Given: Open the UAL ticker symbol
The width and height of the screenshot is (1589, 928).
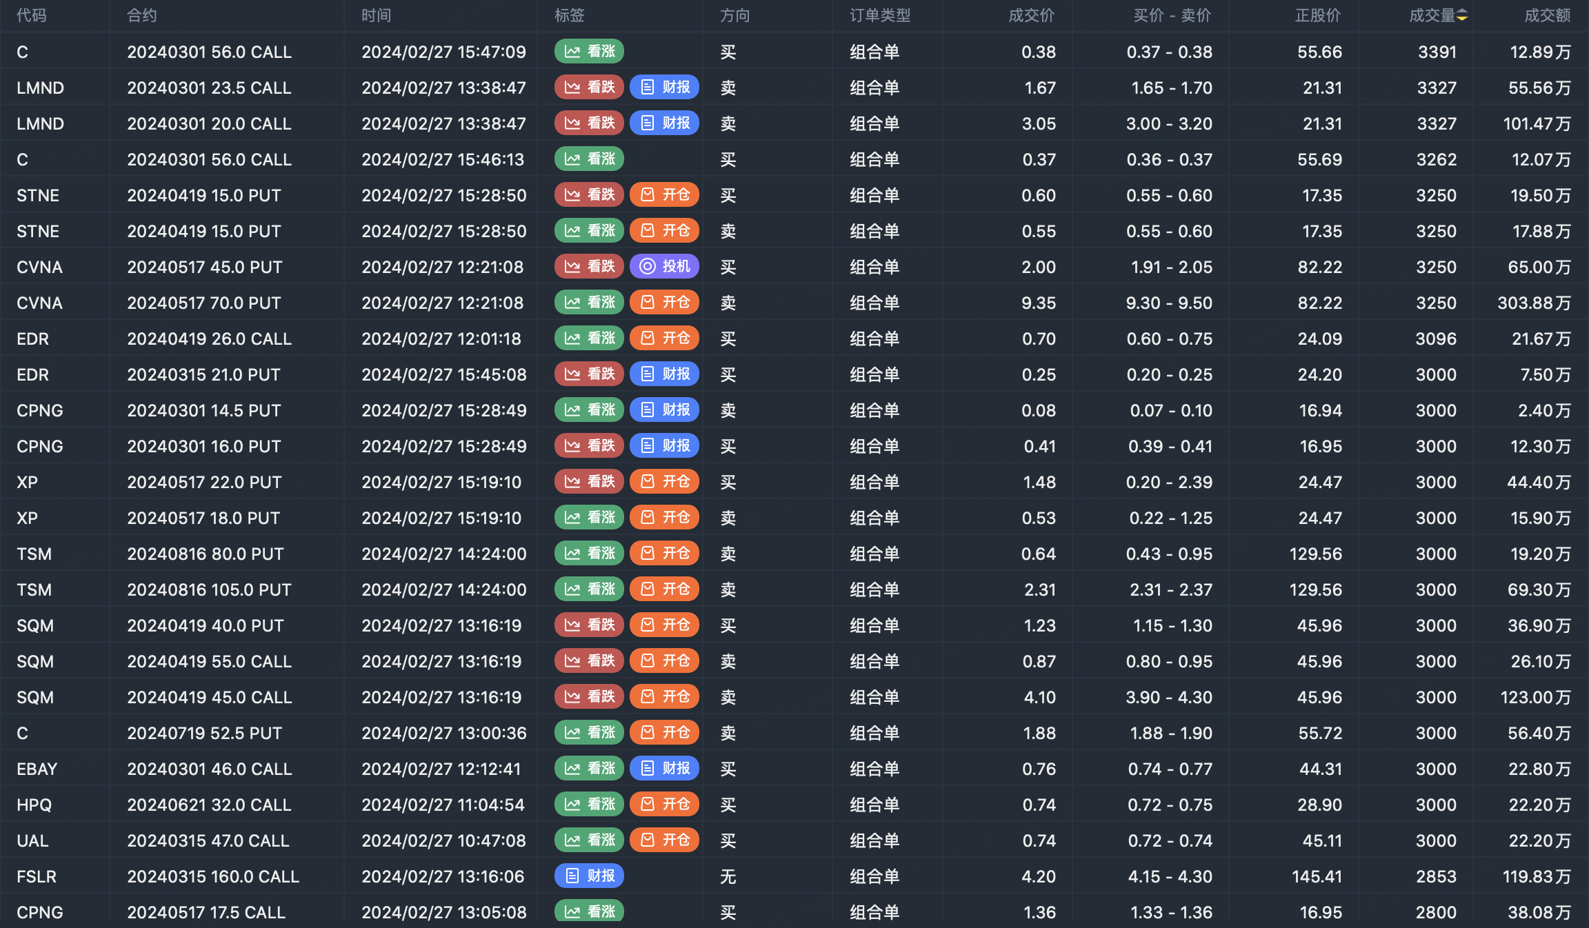Looking at the screenshot, I should 32,840.
